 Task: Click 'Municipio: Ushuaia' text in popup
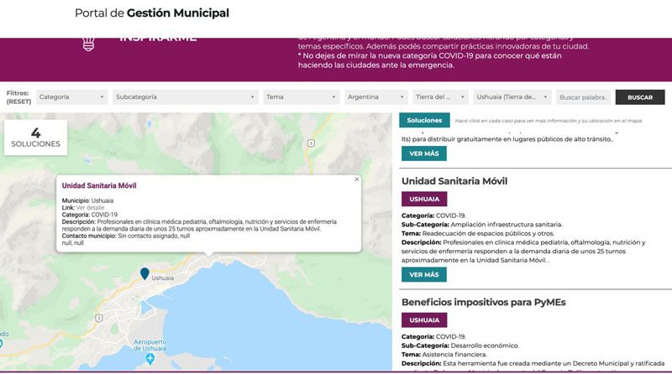87,200
